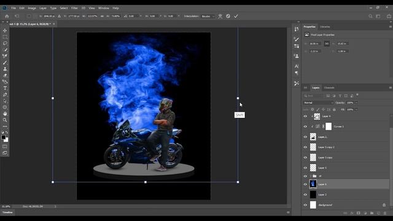Click the Opacity value field
393x221 pixels.
pos(350,103)
